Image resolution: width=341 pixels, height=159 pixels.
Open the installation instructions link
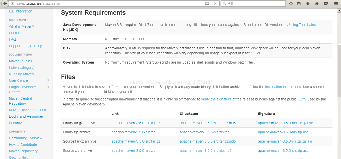pos(283,87)
